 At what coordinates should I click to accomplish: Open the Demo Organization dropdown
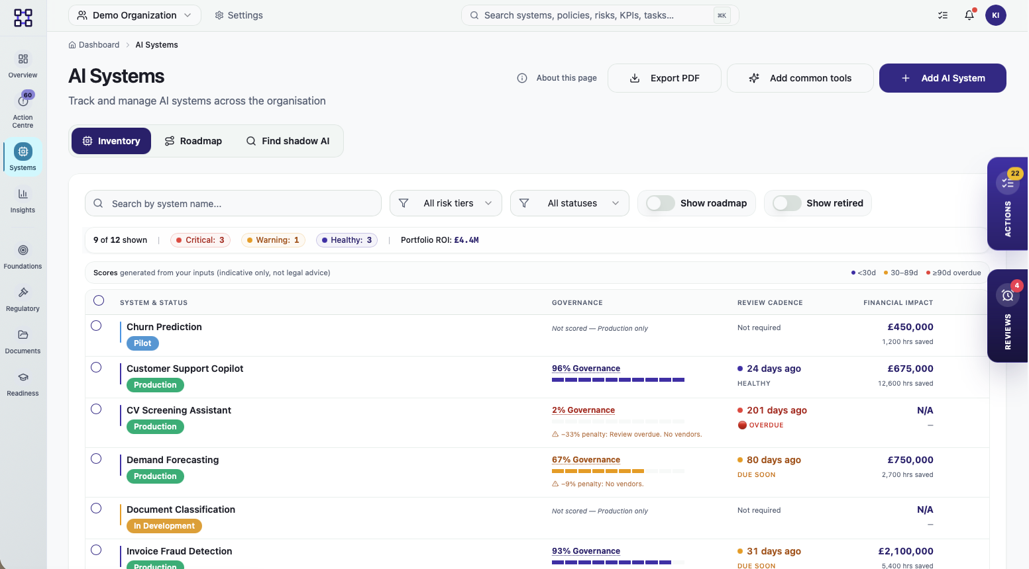coord(135,15)
